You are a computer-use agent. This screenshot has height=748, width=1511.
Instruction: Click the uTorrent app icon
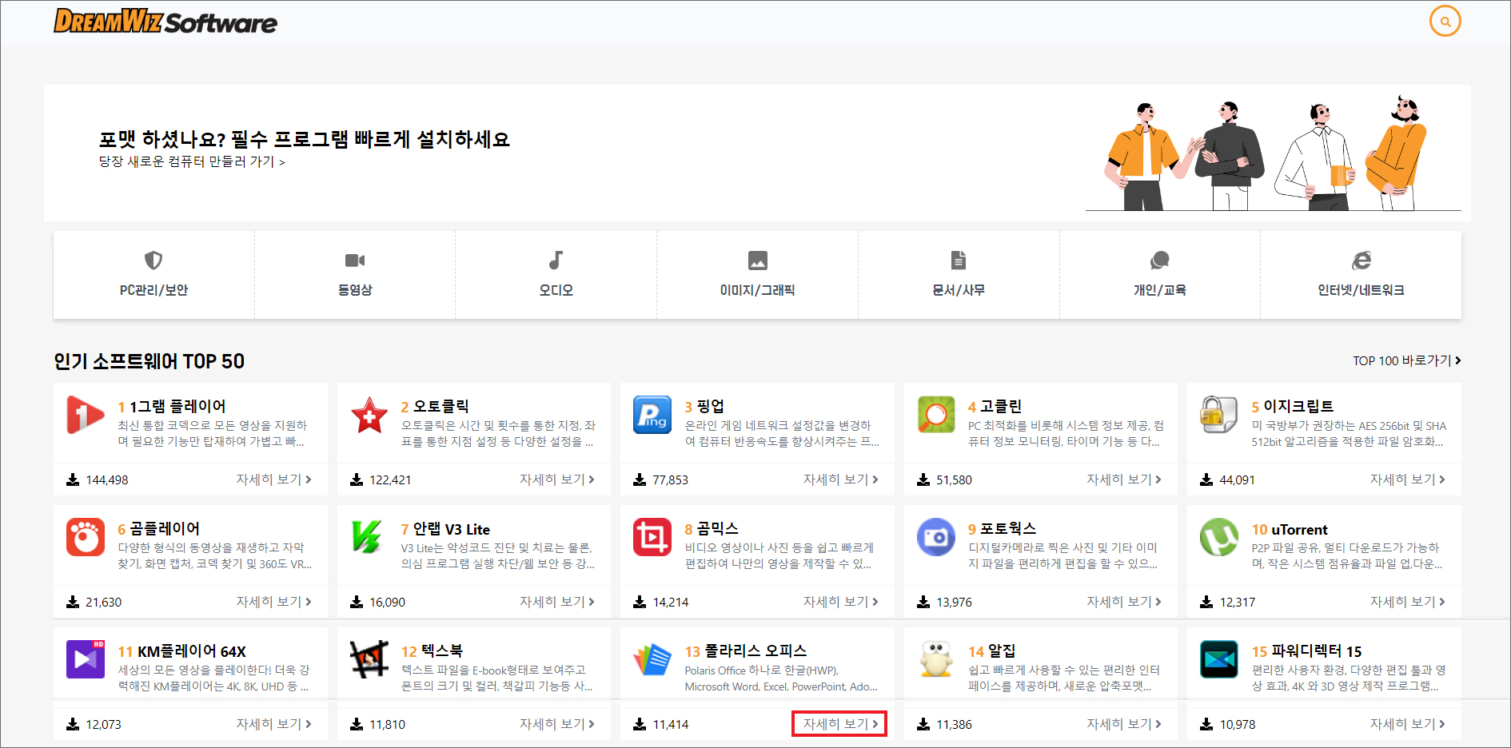1219,537
